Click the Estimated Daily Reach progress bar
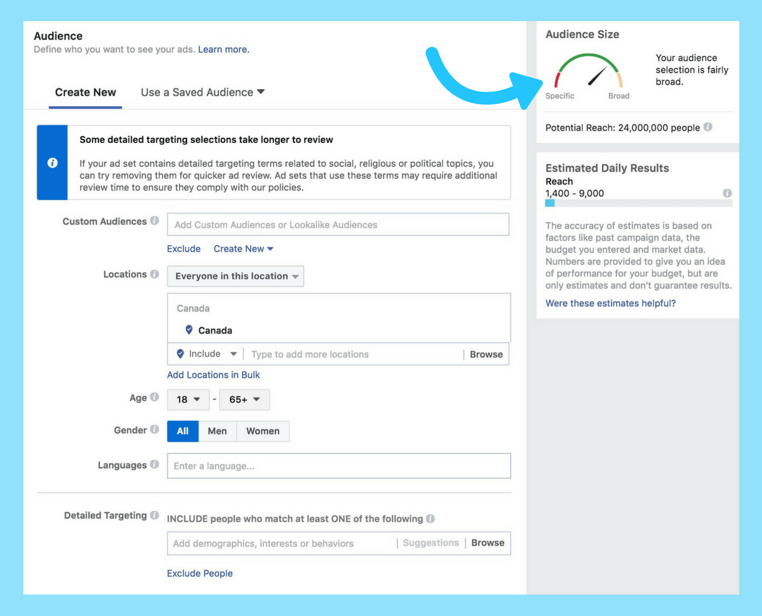The height and width of the screenshot is (616, 762). [639, 203]
